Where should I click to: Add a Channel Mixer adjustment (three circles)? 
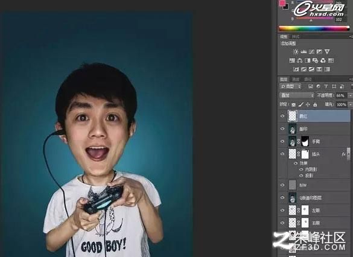pos(323,60)
